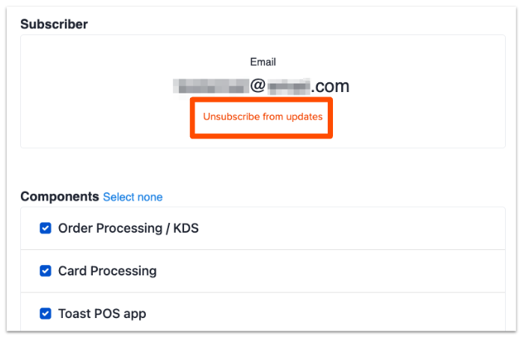
Task: Click the Email field label
Action: 263,62
